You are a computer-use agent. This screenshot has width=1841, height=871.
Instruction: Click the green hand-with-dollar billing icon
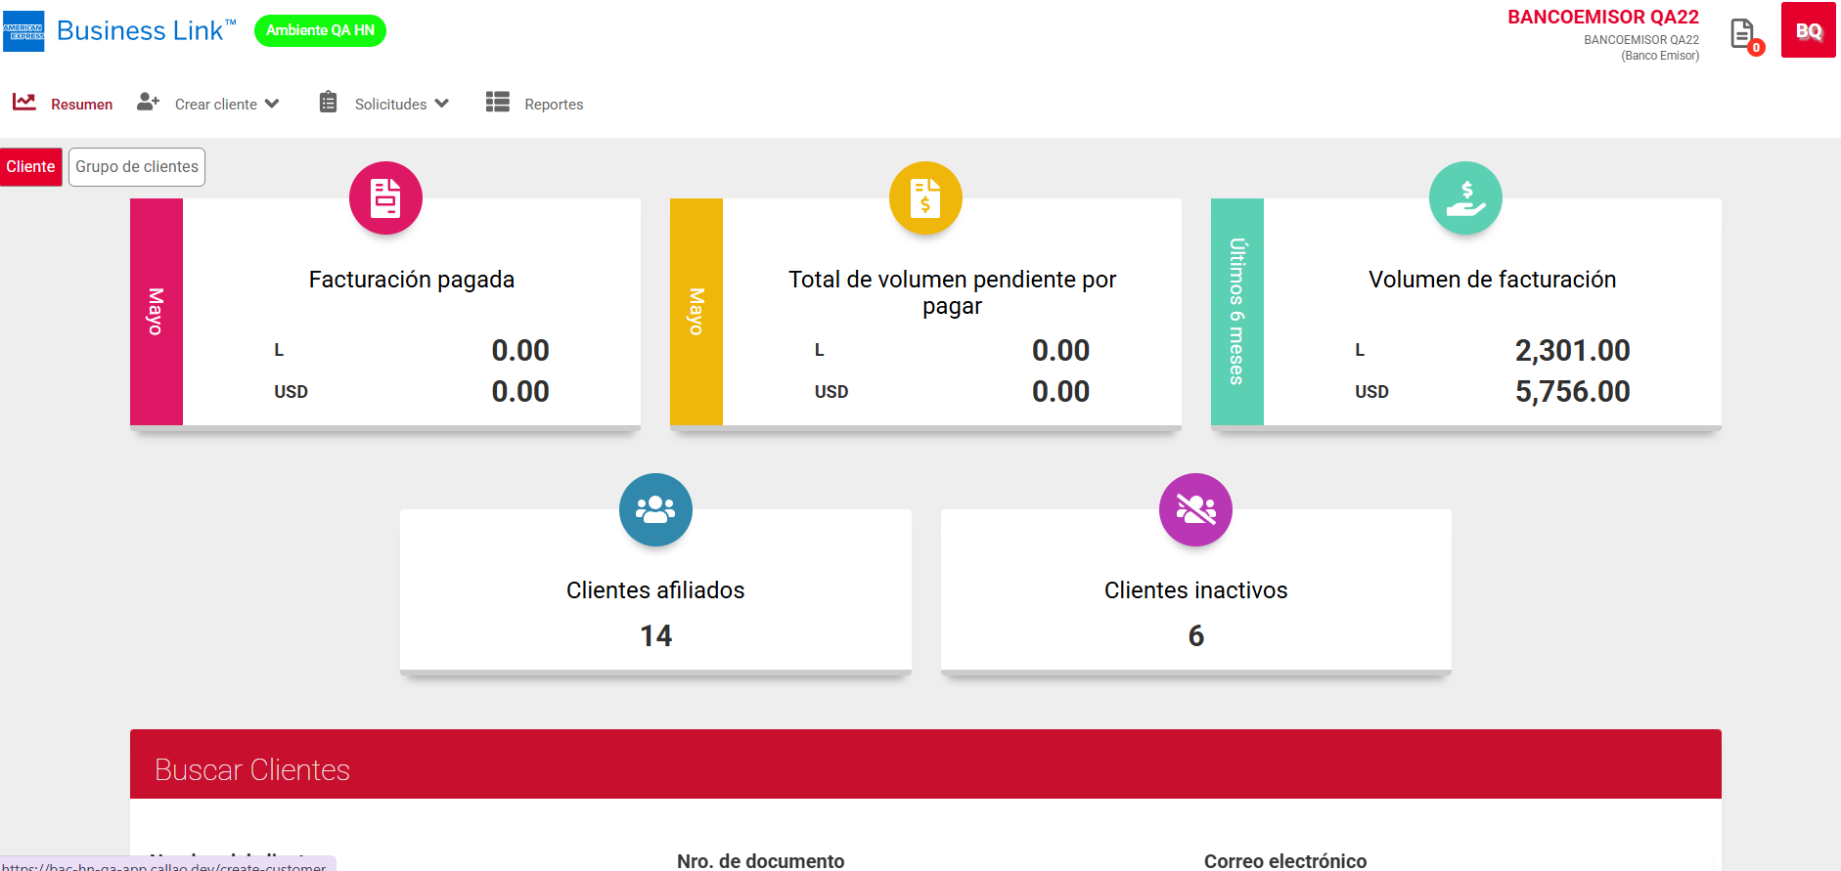(1465, 198)
